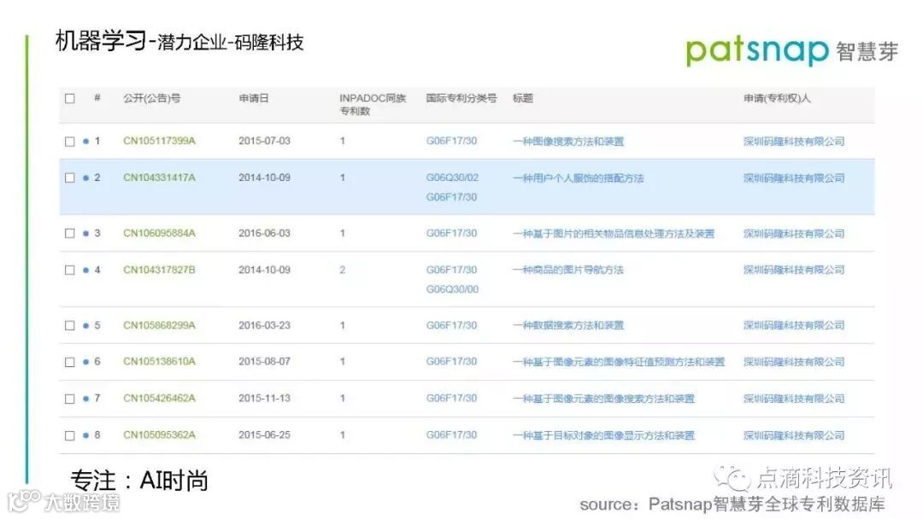
Task: Click the 申请(专利权)人 column header
Action: click(777, 98)
